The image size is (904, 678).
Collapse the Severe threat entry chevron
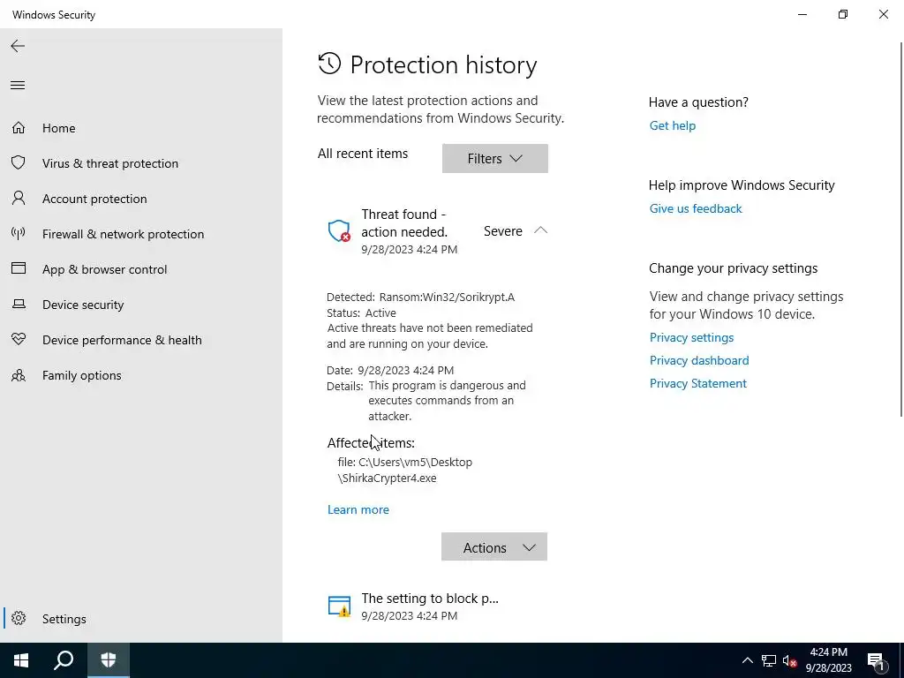click(x=541, y=230)
